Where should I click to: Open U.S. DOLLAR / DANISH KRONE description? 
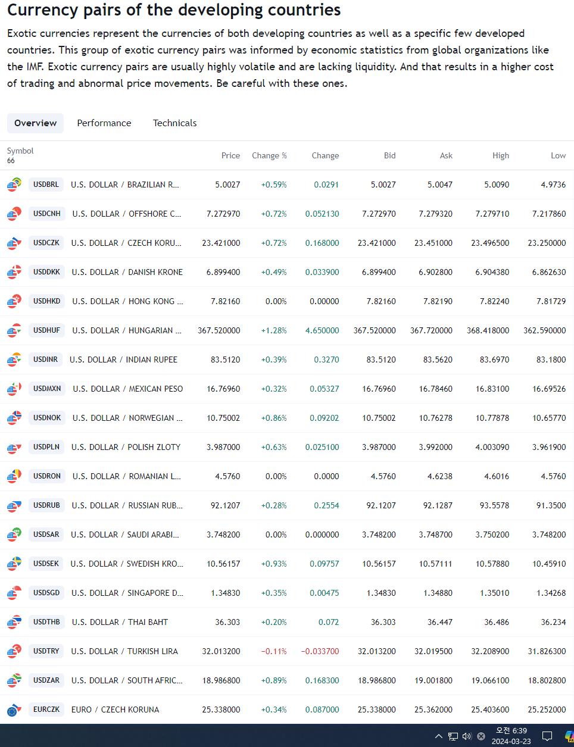coord(127,272)
